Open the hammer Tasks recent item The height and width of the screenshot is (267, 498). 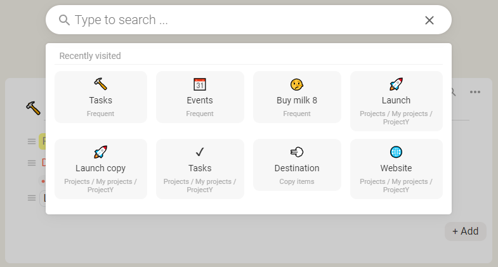click(101, 97)
